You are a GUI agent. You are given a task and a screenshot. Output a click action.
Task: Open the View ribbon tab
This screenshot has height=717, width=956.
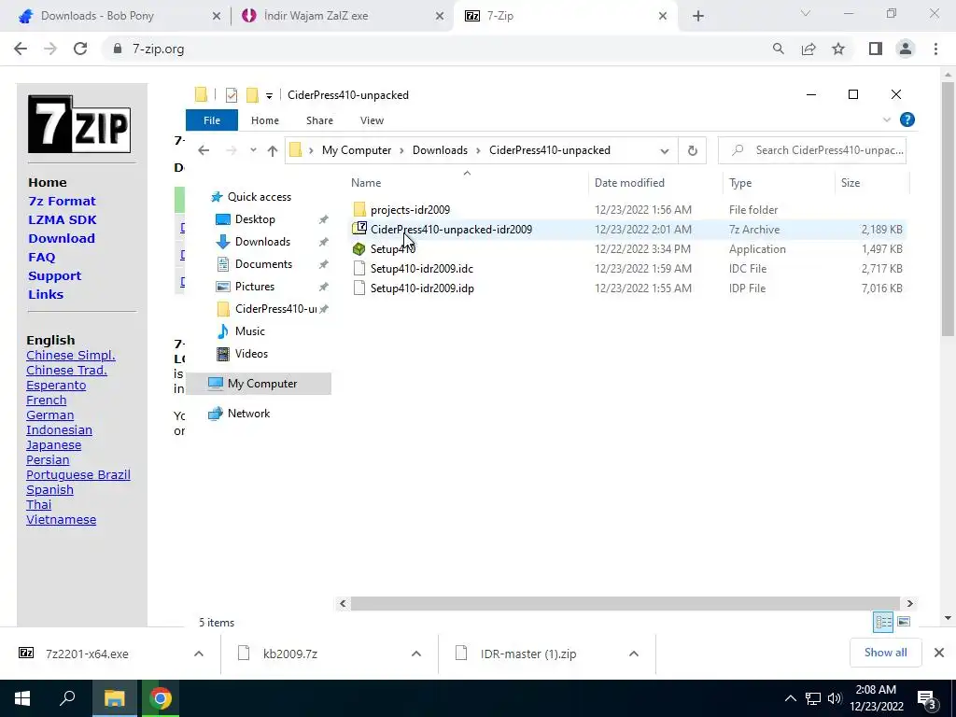click(x=372, y=120)
